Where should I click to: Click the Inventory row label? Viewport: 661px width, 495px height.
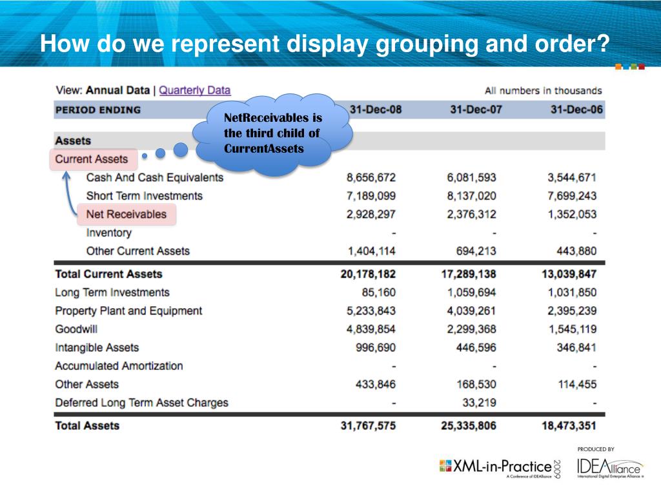click(108, 233)
